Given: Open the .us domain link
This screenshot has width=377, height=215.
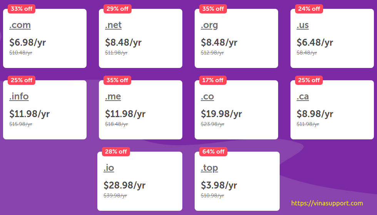Looking at the screenshot, I should pyautogui.click(x=302, y=25).
